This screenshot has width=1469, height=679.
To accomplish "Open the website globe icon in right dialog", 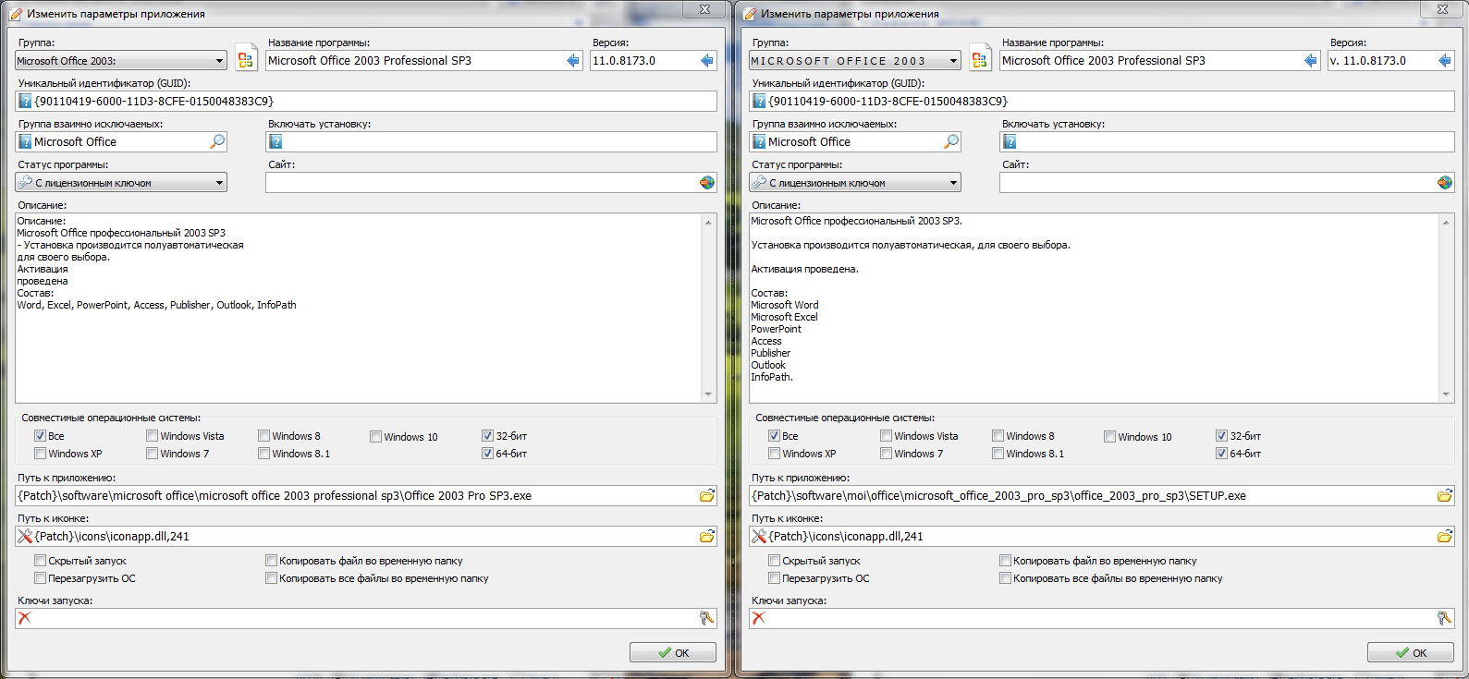I will tap(1445, 183).
